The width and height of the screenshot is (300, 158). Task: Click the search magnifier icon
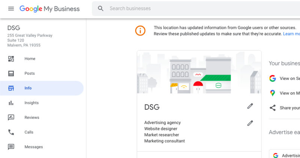click(100, 8)
